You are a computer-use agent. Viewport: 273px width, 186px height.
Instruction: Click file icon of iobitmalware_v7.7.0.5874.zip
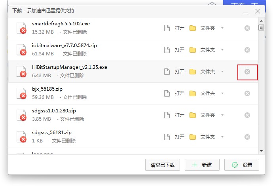(x=21, y=50)
